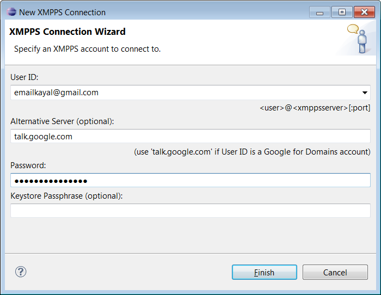
Task: Click the "Password:" label
Action: pyautogui.click(x=28, y=165)
